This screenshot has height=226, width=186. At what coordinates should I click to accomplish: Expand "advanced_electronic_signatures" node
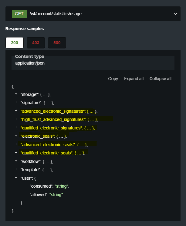[x=16, y=111]
